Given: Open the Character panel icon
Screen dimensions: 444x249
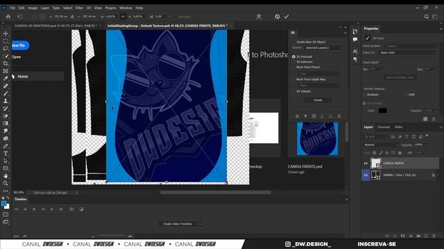Looking at the screenshot, I should click(355, 51).
